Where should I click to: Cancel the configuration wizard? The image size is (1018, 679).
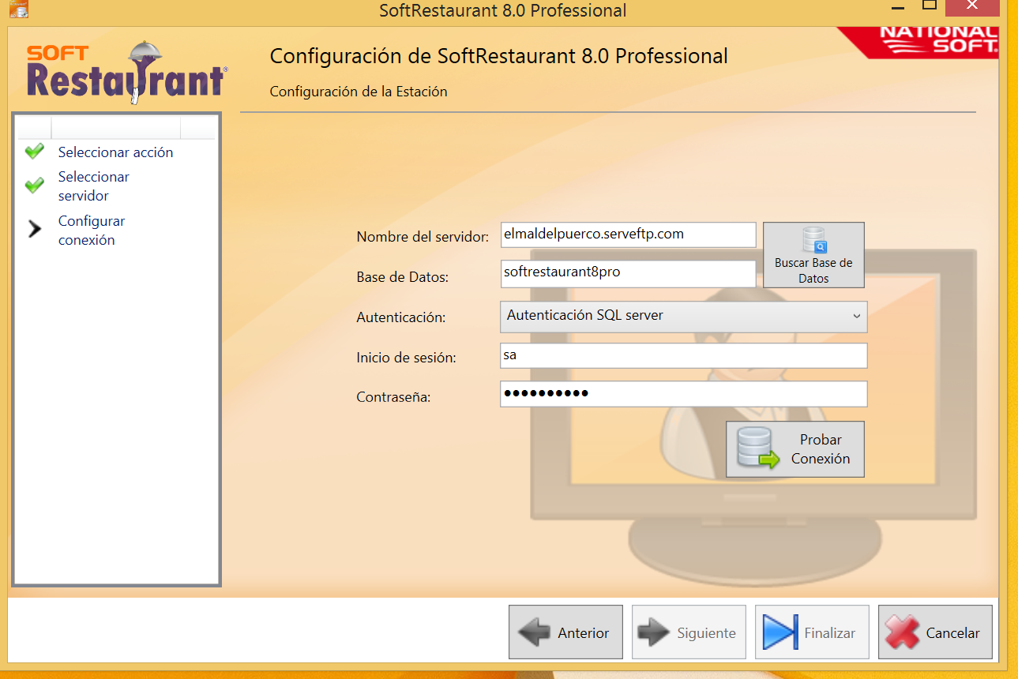point(935,632)
